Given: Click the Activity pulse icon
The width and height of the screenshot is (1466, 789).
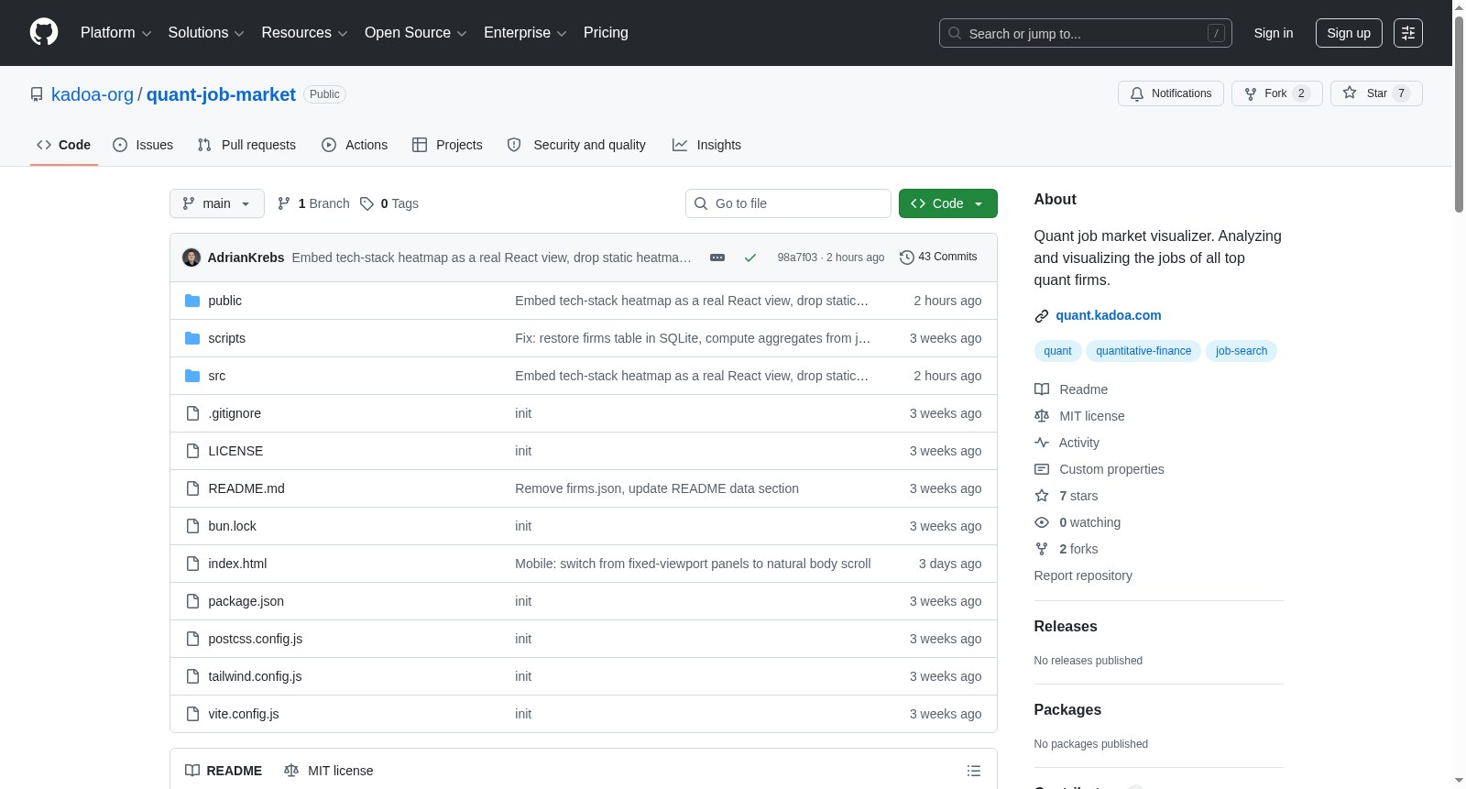Looking at the screenshot, I should point(1042,443).
